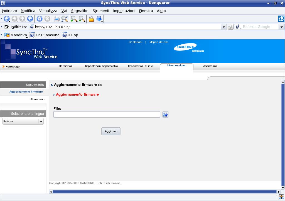285x201 pixels.
Task: Switch to the Impostazioni di rete tab
Action: click(x=140, y=66)
